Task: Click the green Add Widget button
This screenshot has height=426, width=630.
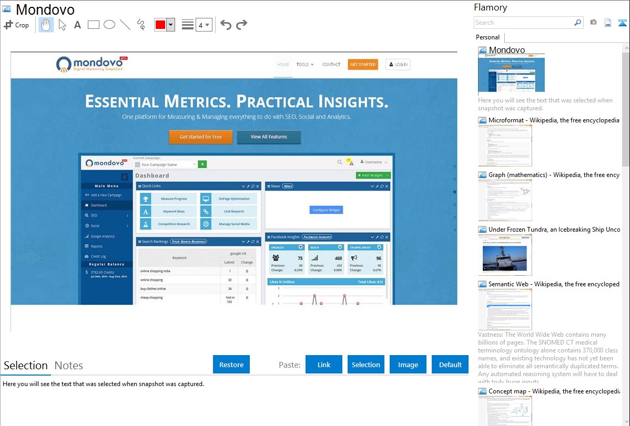Action: click(x=373, y=175)
